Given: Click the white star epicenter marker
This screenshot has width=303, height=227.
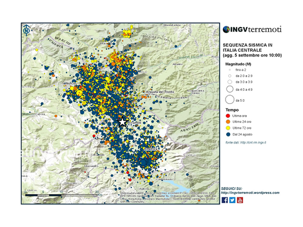Looking at the screenshot, I should [122, 122].
